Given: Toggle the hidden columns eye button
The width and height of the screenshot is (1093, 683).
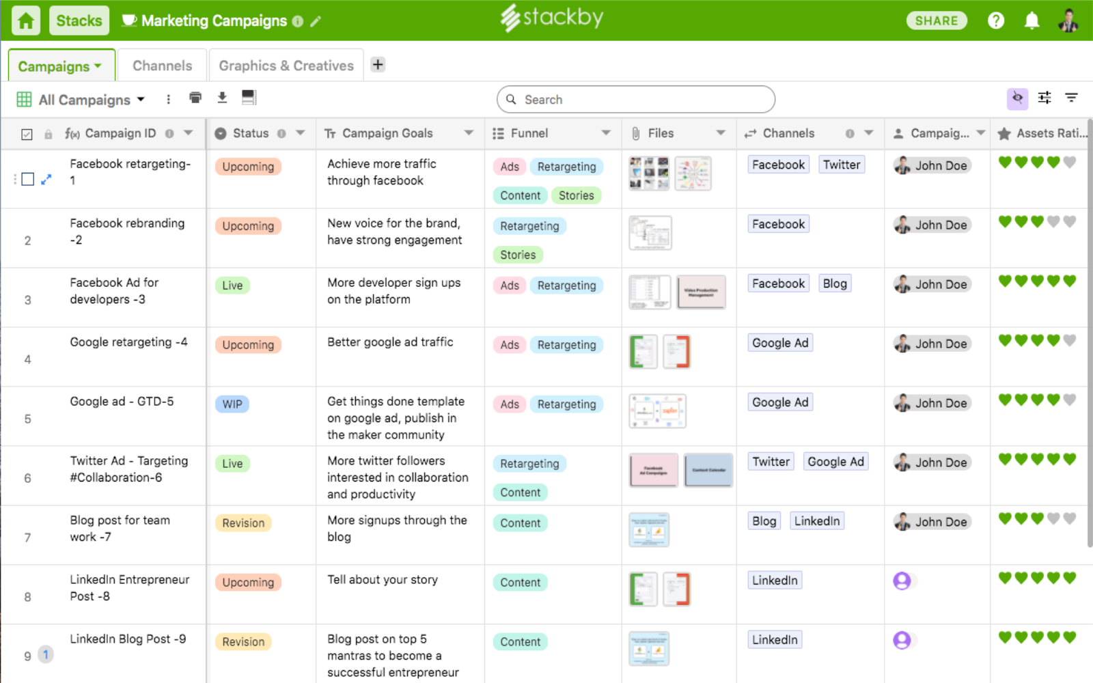Looking at the screenshot, I should point(1017,98).
